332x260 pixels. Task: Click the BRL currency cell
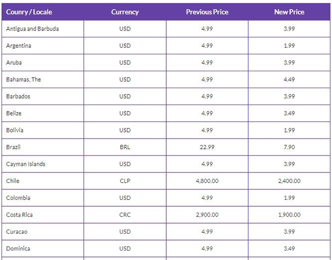(x=125, y=147)
